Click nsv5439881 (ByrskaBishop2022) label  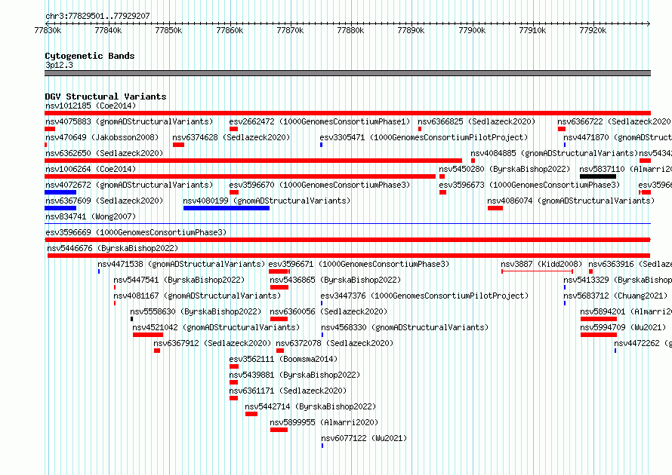(x=294, y=375)
